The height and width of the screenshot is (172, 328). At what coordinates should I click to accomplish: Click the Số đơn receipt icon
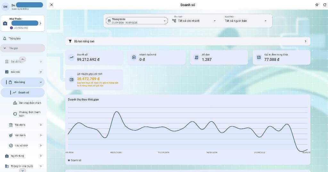[x=196, y=57]
